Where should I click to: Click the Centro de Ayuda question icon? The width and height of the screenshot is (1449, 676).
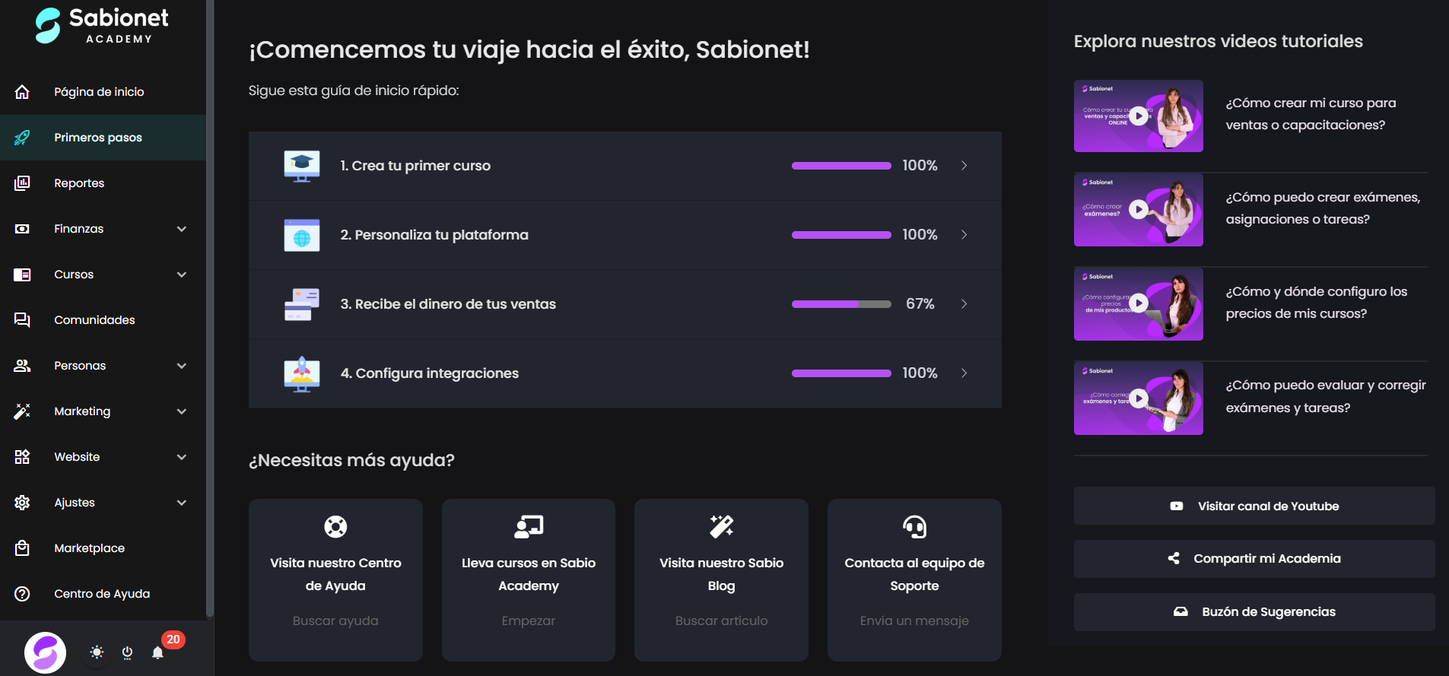point(22,594)
